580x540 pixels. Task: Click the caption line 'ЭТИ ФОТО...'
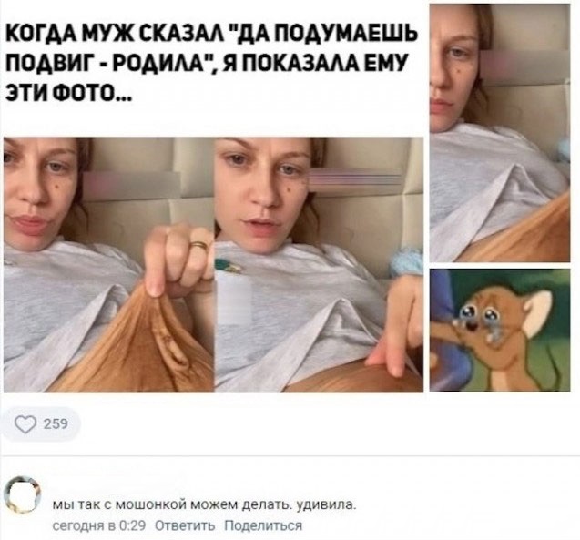click(67, 91)
